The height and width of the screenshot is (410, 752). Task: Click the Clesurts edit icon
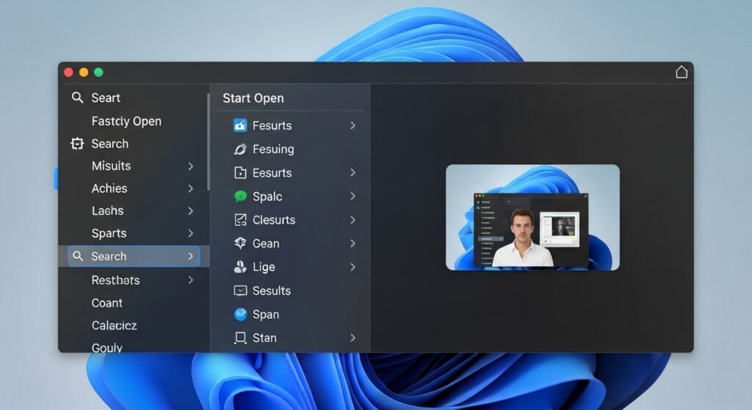240,220
